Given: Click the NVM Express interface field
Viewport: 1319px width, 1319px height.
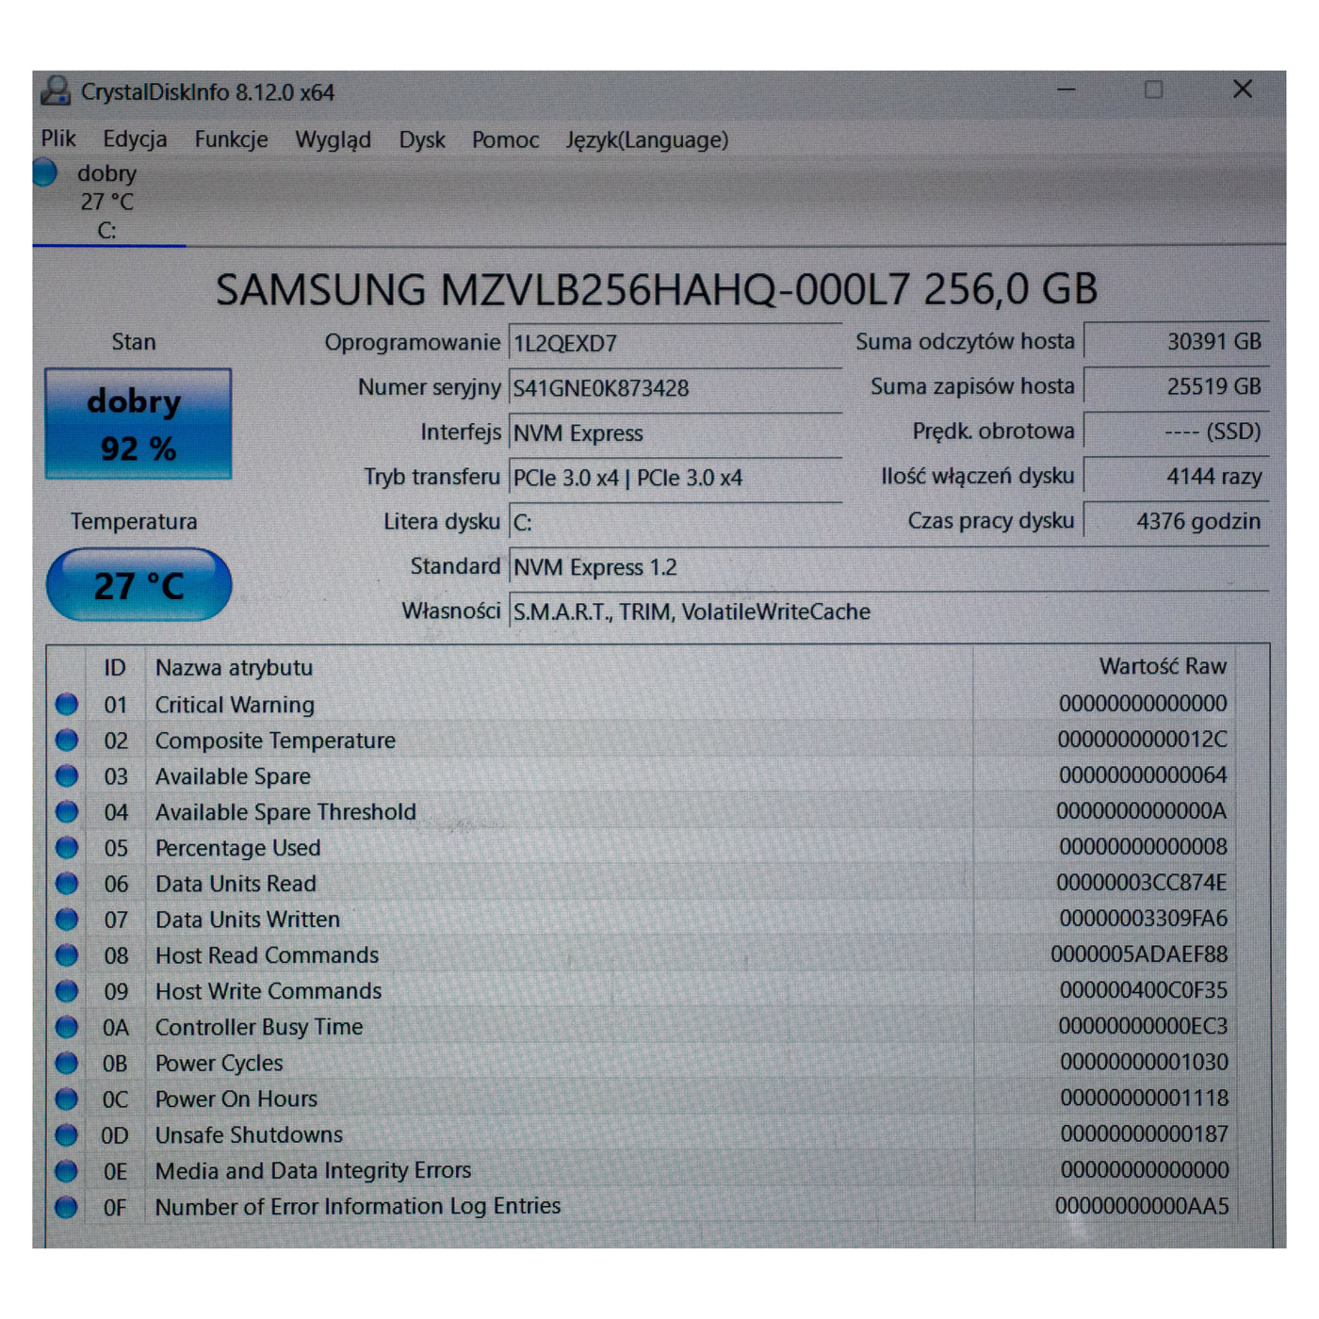Looking at the screenshot, I should 675,433.
